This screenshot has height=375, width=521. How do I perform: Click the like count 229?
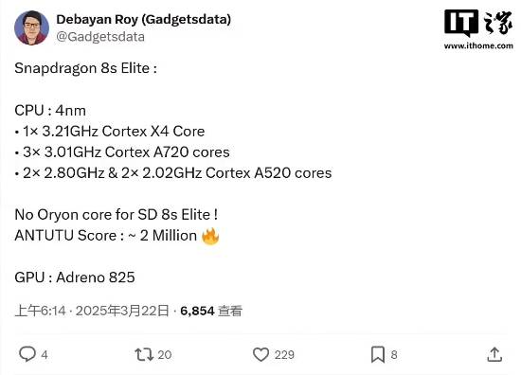(x=284, y=355)
